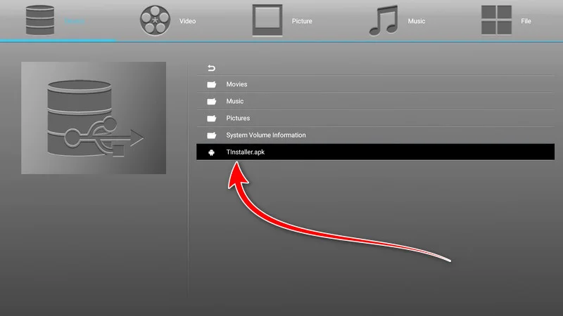Launch the TInstaller.apk file

tap(375, 152)
